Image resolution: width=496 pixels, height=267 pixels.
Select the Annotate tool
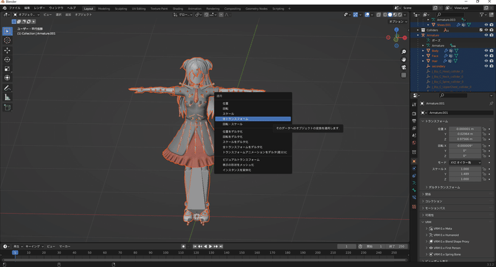click(7, 88)
